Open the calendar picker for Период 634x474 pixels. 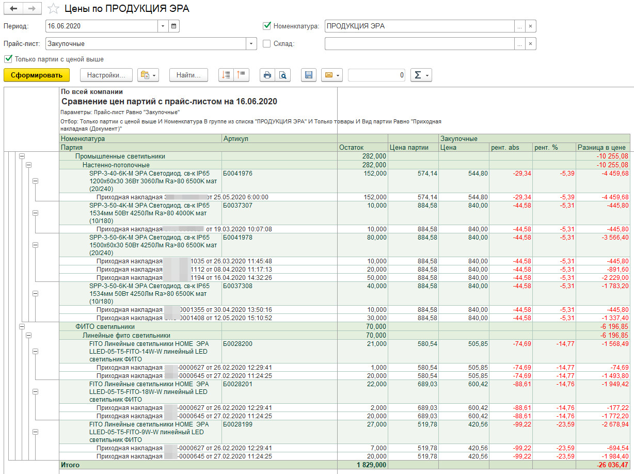pos(174,26)
